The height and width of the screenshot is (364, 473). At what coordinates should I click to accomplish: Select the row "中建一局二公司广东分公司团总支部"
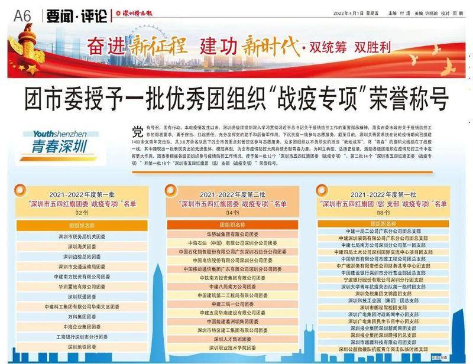point(383,231)
